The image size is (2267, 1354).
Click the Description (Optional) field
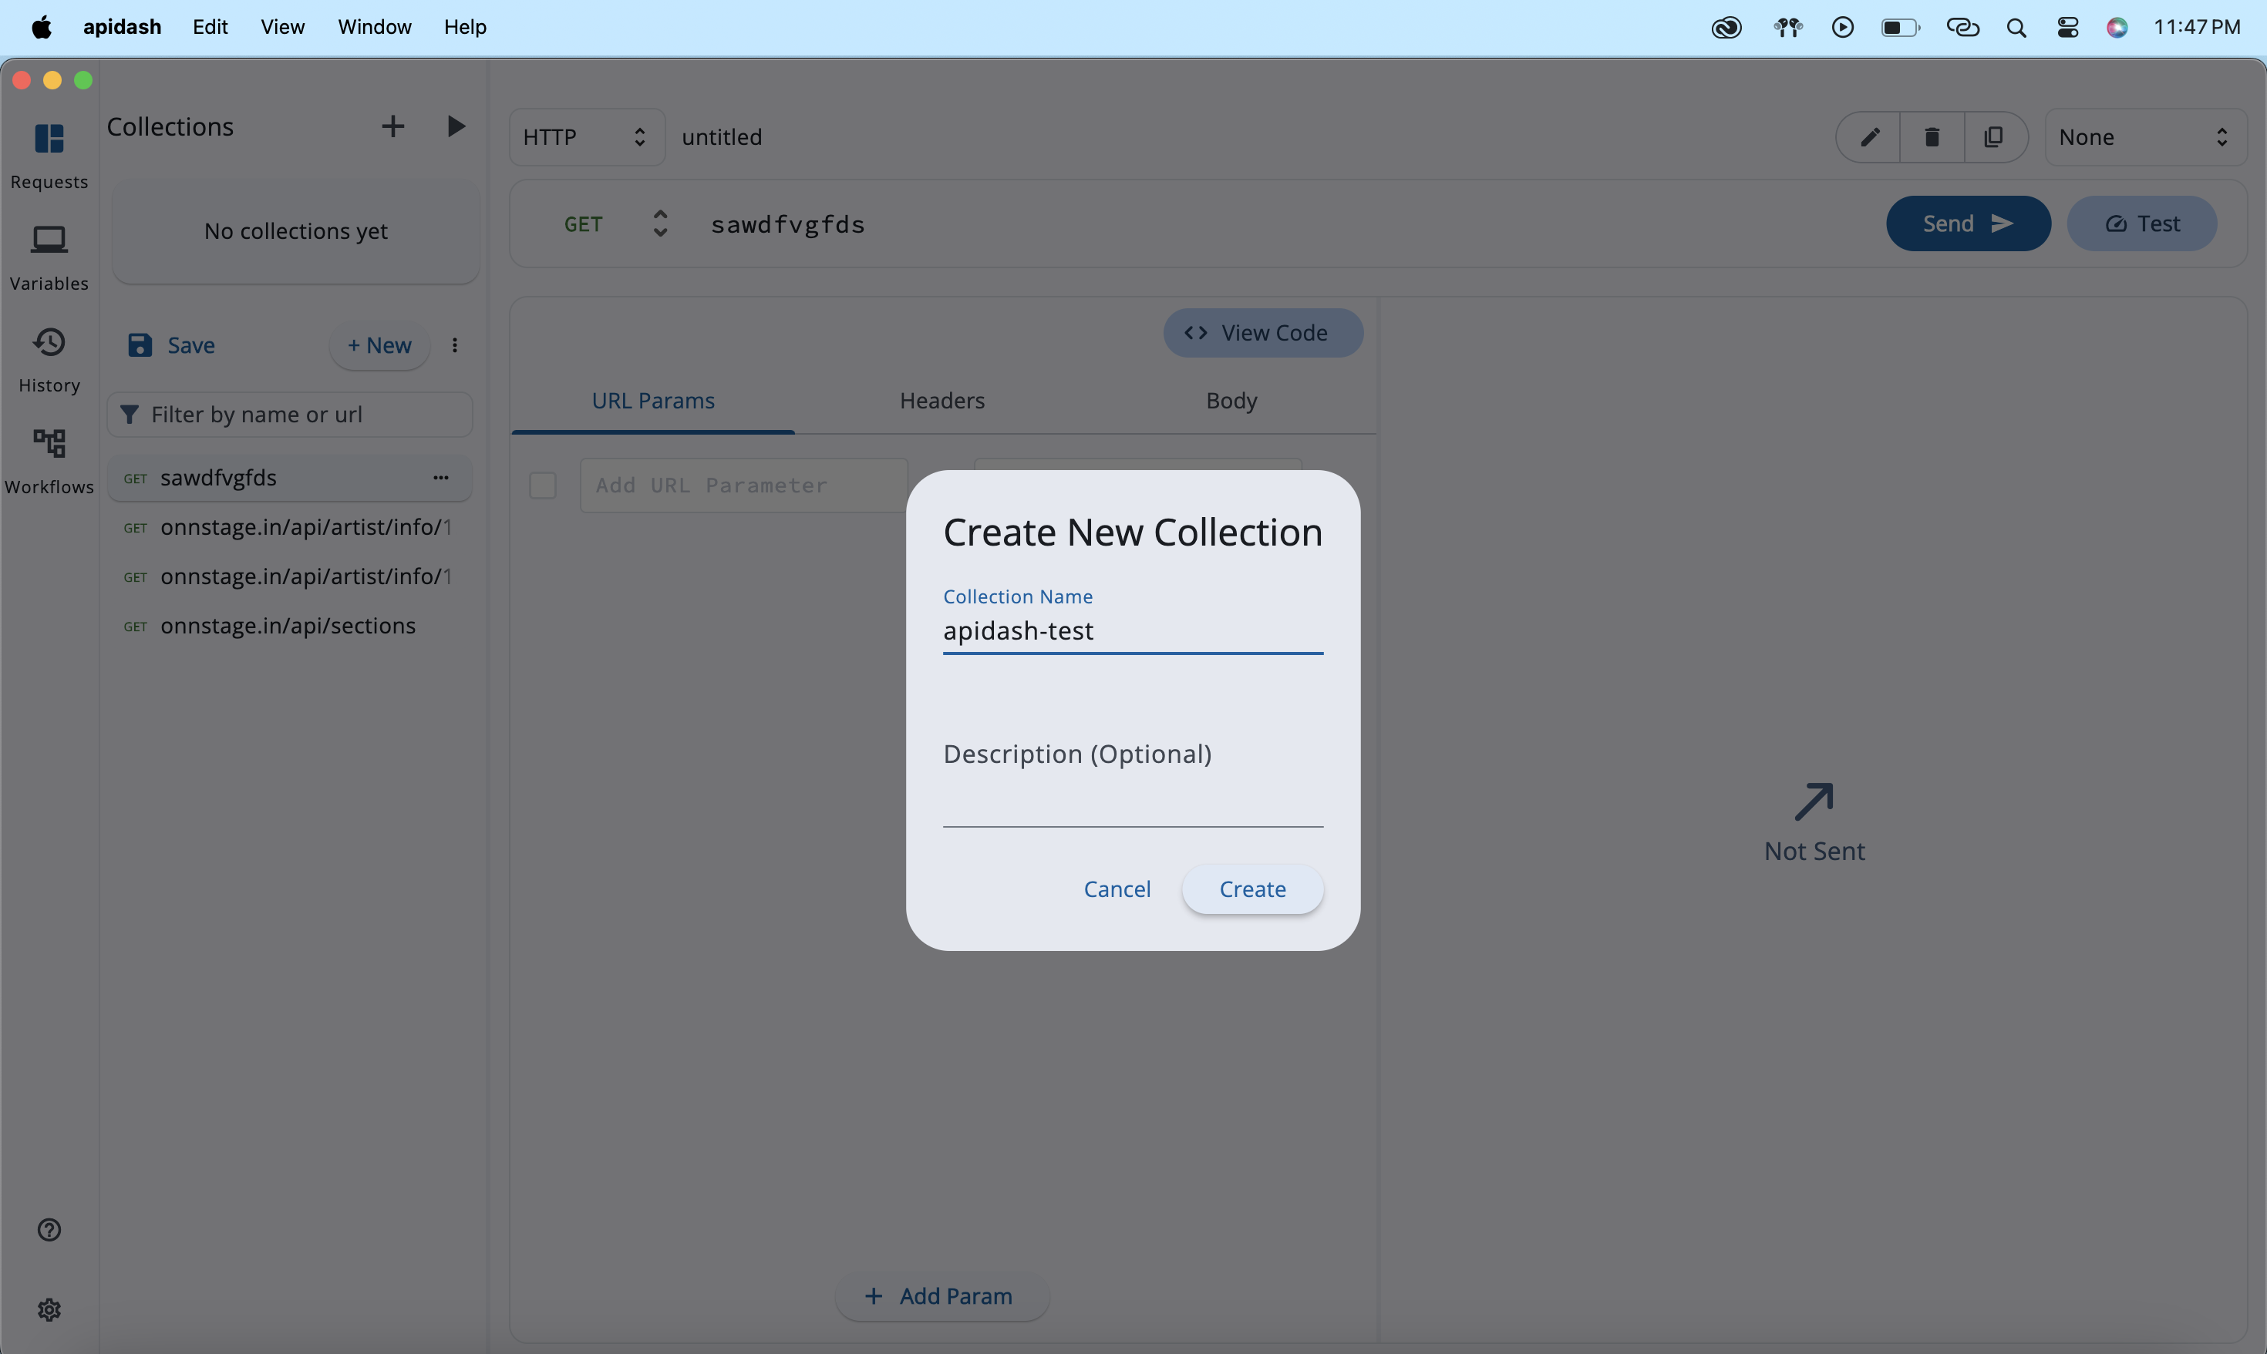coord(1133,785)
